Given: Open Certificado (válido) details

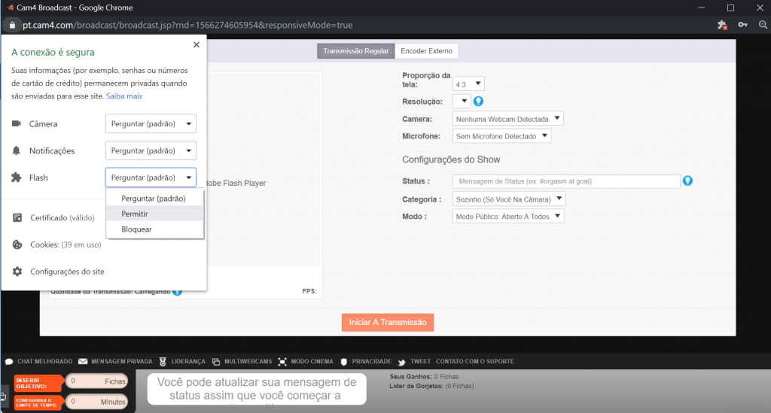Looking at the screenshot, I should (62, 217).
